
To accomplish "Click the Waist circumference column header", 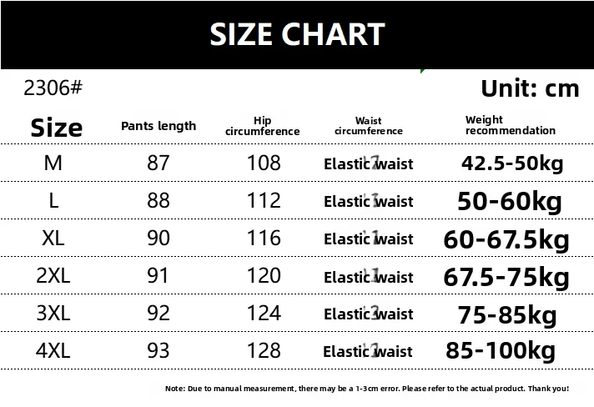I will tap(369, 126).
